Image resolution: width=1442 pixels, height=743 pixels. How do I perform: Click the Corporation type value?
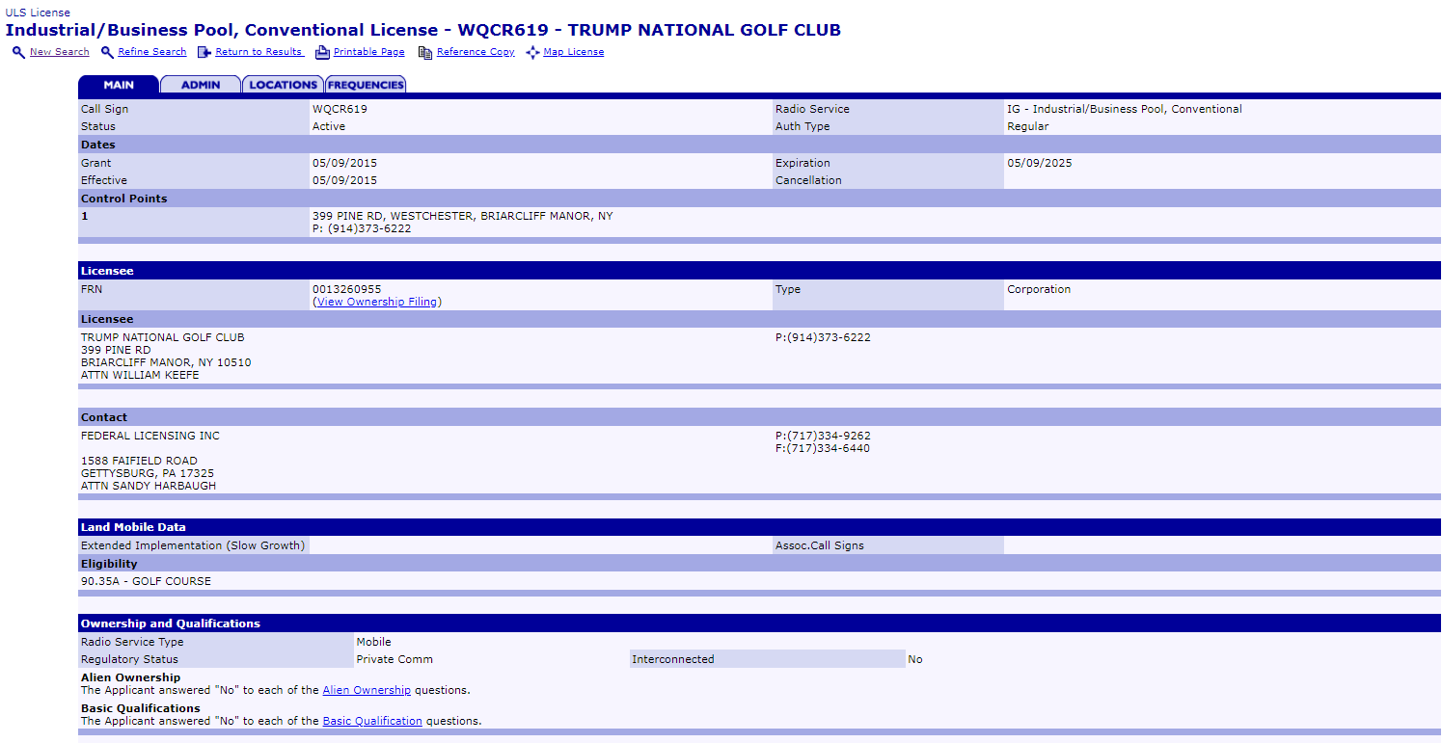(x=1039, y=289)
